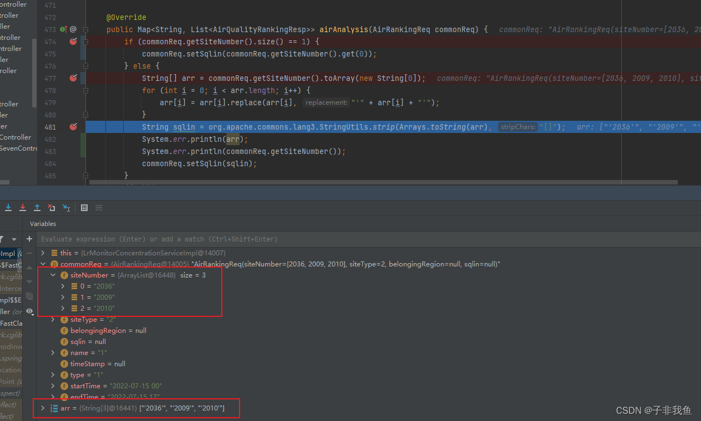Click 'commonReq.setSqlin(sqlin);' on line 484
The image size is (701, 421).
[x=200, y=163]
